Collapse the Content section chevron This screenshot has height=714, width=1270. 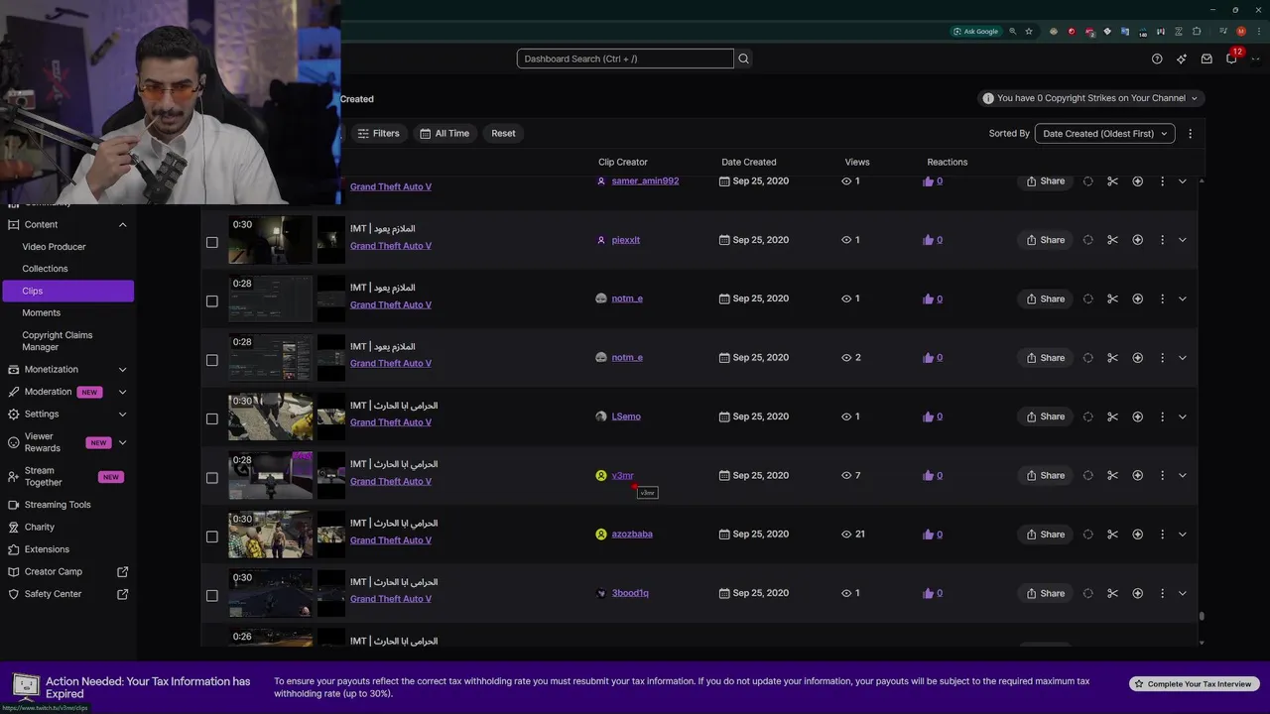click(x=122, y=225)
